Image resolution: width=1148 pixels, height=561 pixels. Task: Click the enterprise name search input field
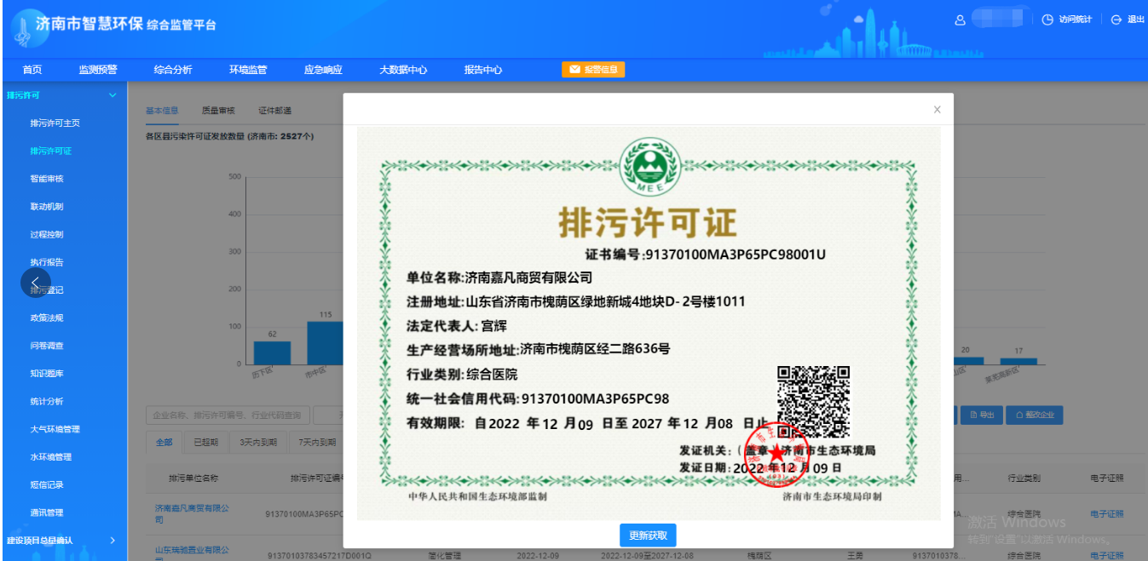tap(226, 415)
